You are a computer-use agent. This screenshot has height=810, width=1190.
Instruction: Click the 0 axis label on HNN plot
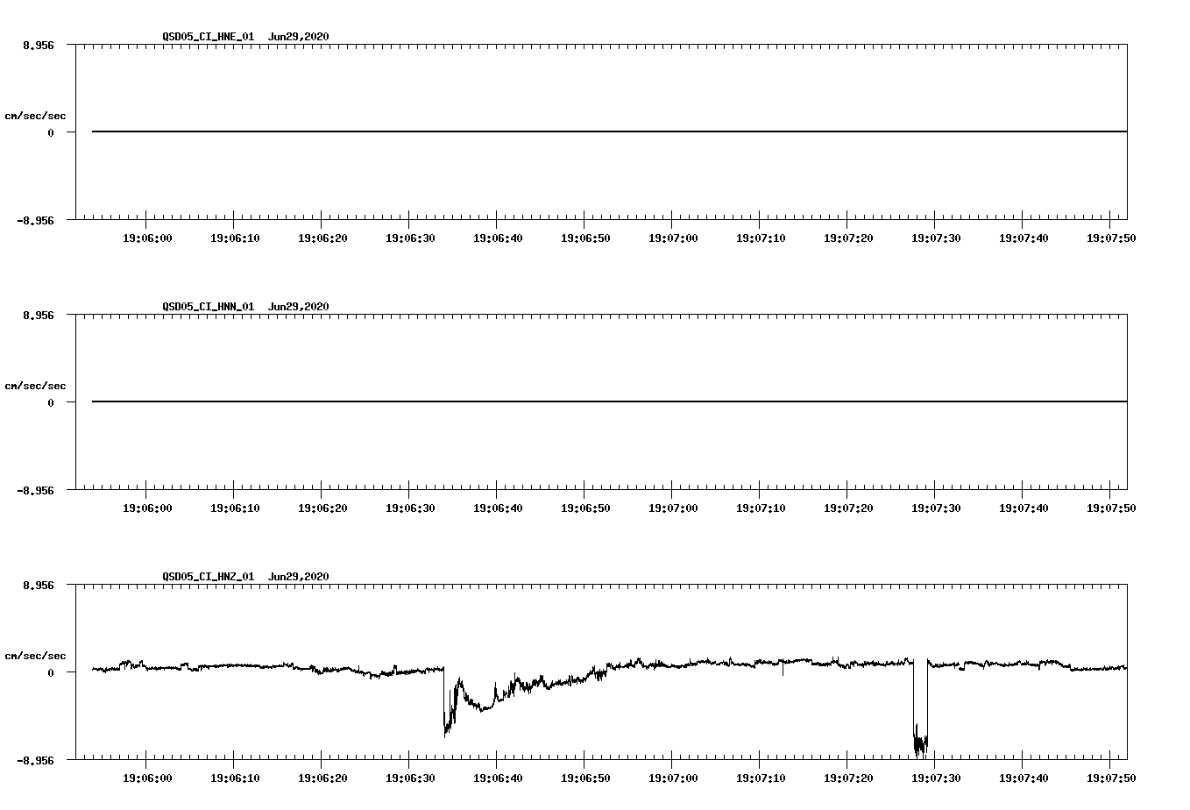pyautogui.click(x=51, y=403)
